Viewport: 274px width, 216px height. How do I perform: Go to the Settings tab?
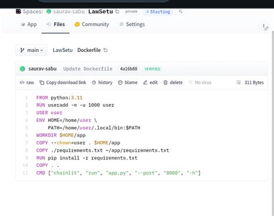132,24
